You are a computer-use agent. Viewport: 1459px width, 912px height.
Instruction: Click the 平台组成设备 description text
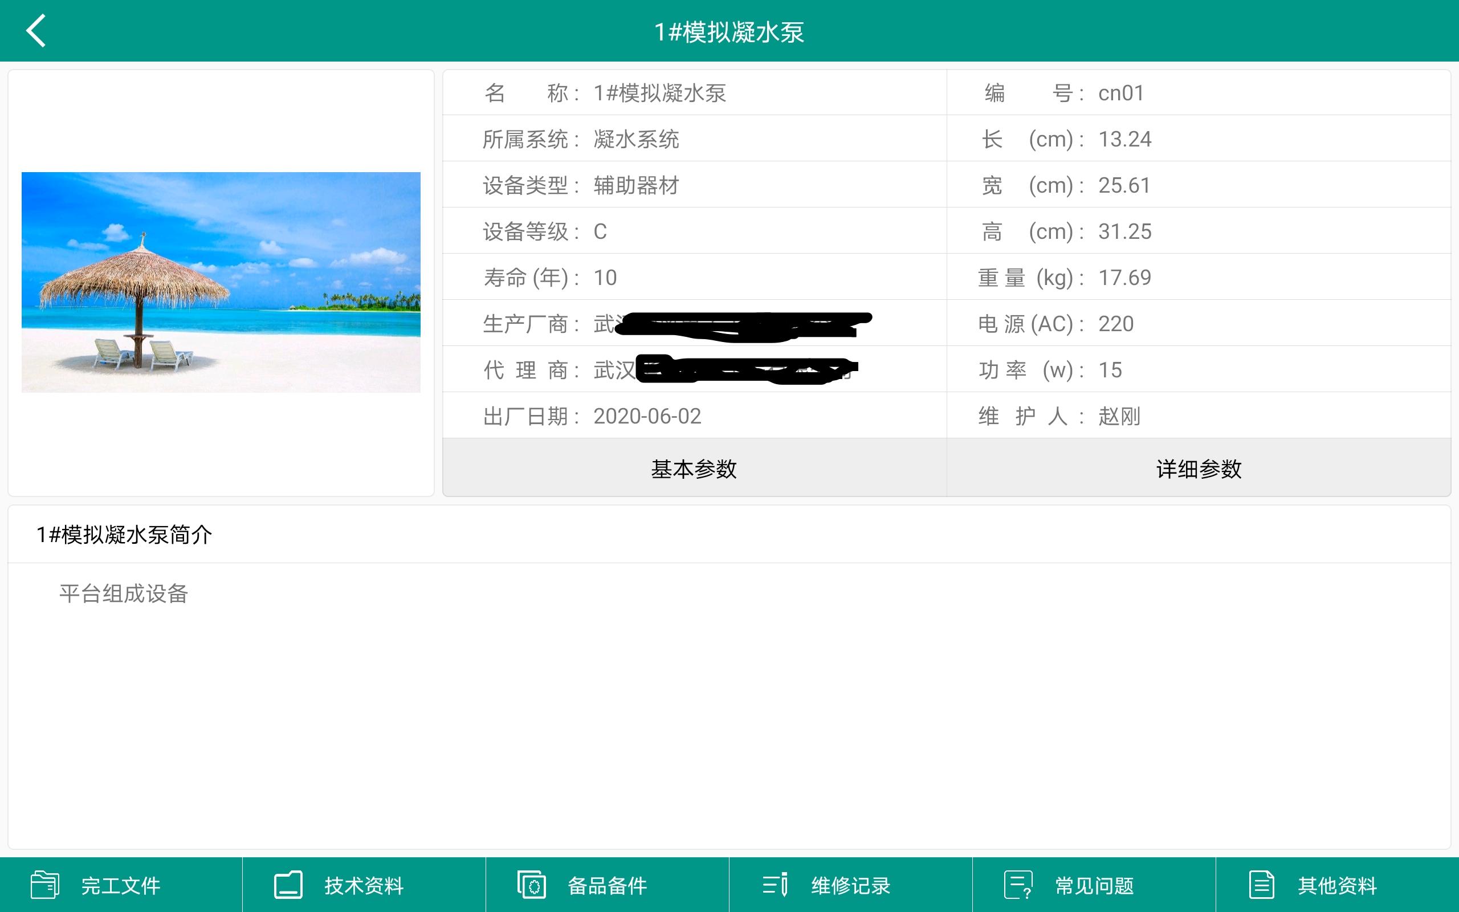pos(124,593)
